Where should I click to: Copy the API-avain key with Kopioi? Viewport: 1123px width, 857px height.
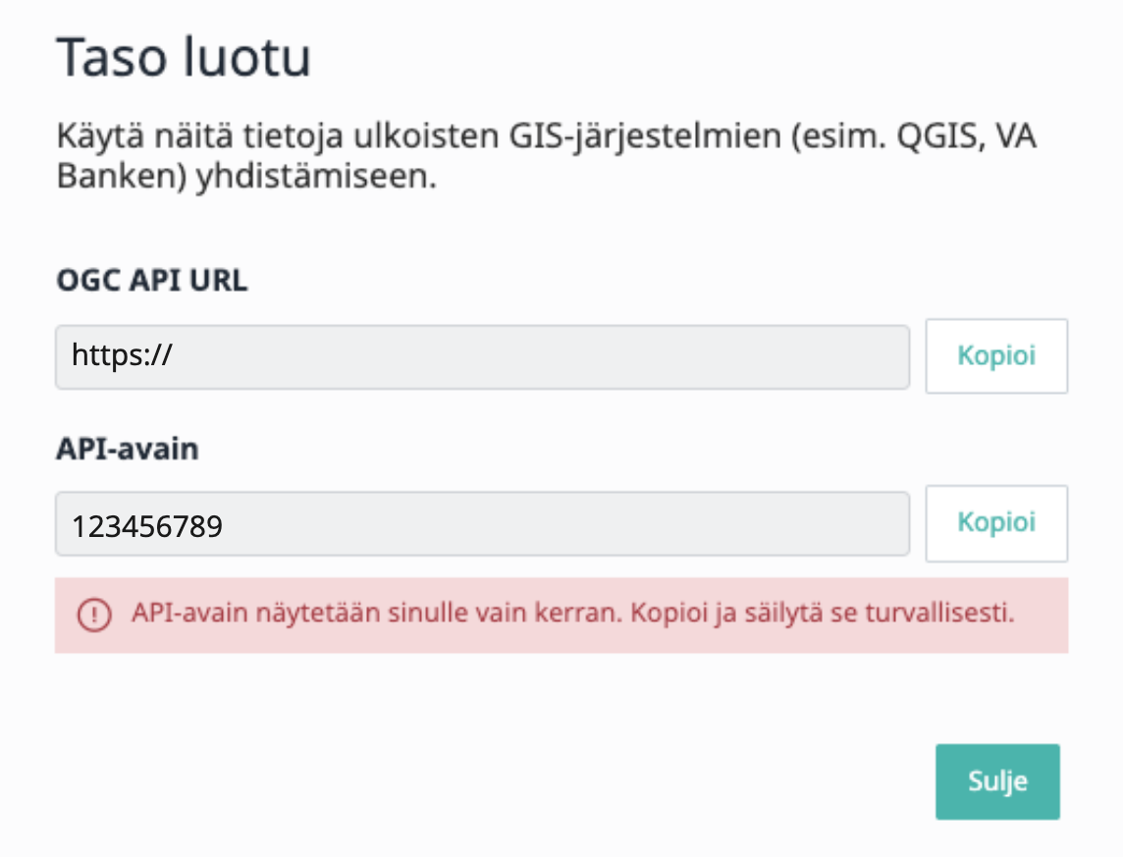click(x=996, y=523)
